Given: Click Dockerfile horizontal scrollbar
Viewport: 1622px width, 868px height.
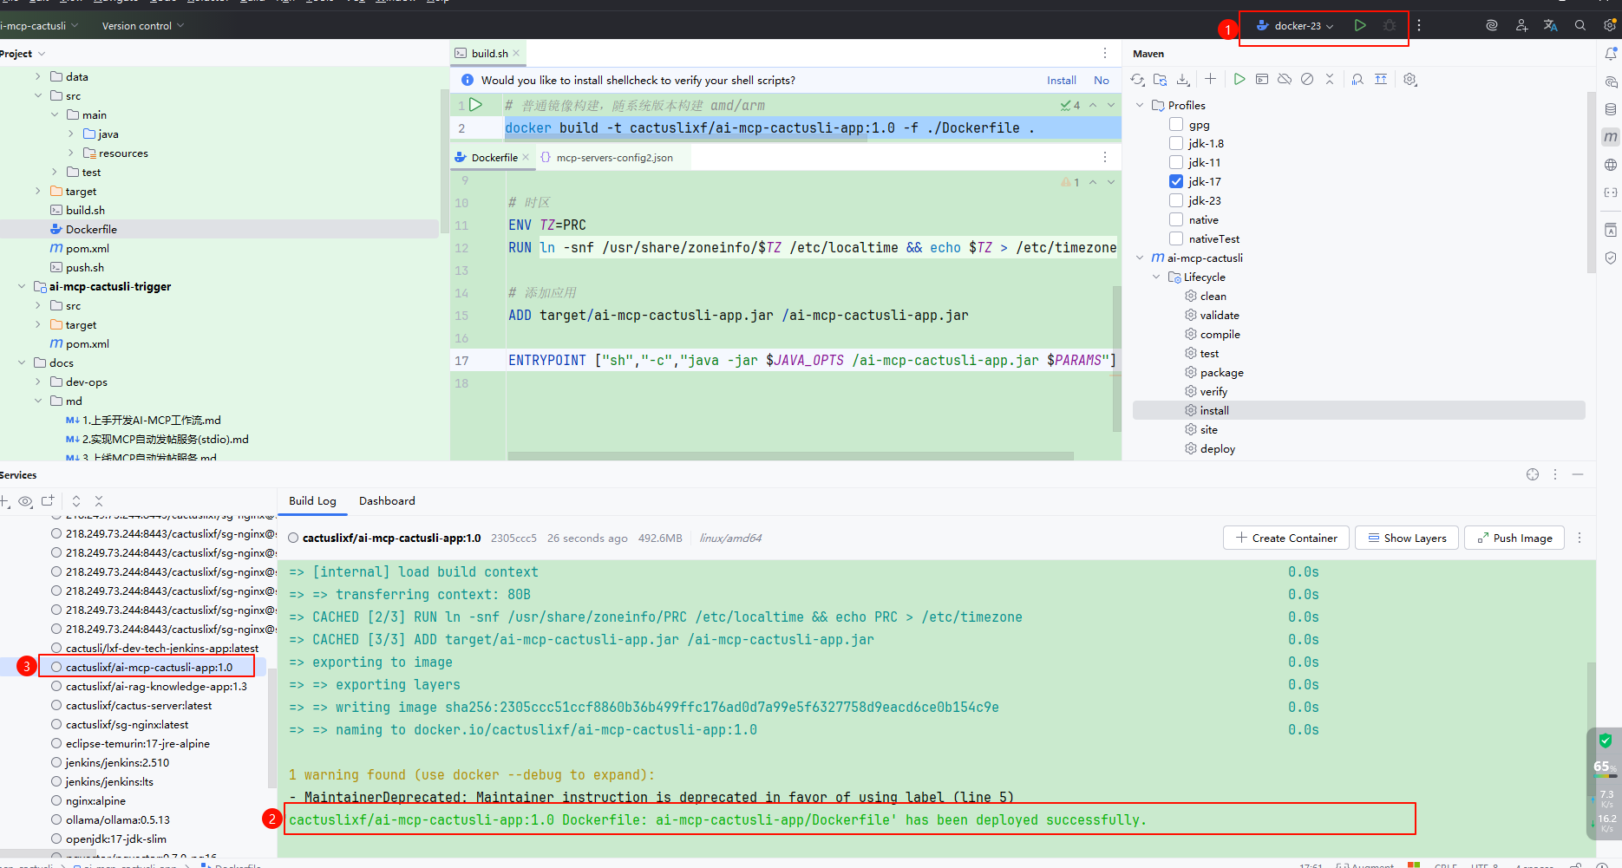Looking at the screenshot, I should click(790, 456).
